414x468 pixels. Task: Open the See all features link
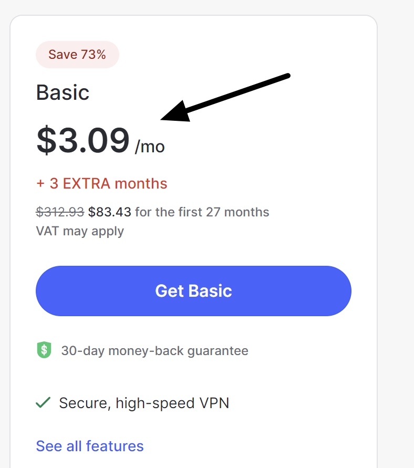point(89,445)
